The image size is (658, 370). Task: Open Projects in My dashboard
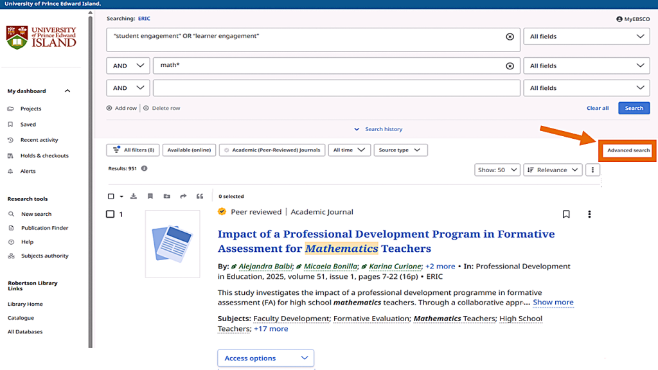click(x=30, y=109)
